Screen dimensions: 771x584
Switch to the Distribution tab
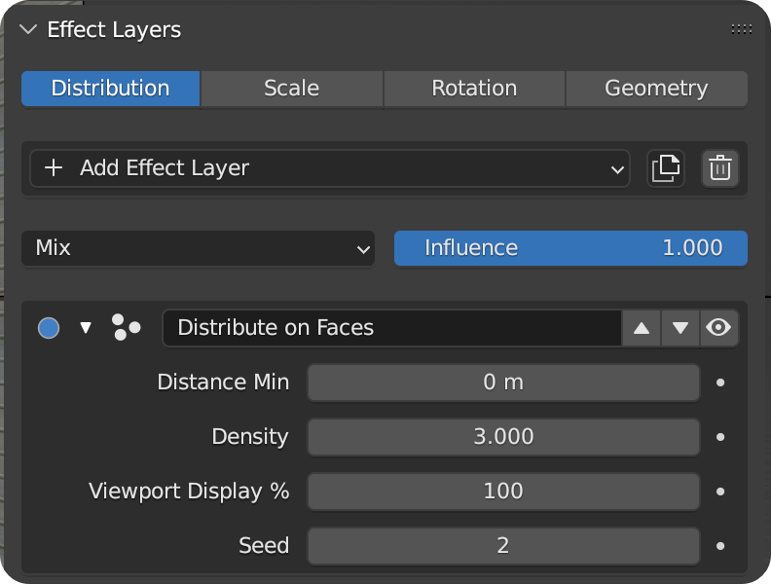[x=110, y=89]
